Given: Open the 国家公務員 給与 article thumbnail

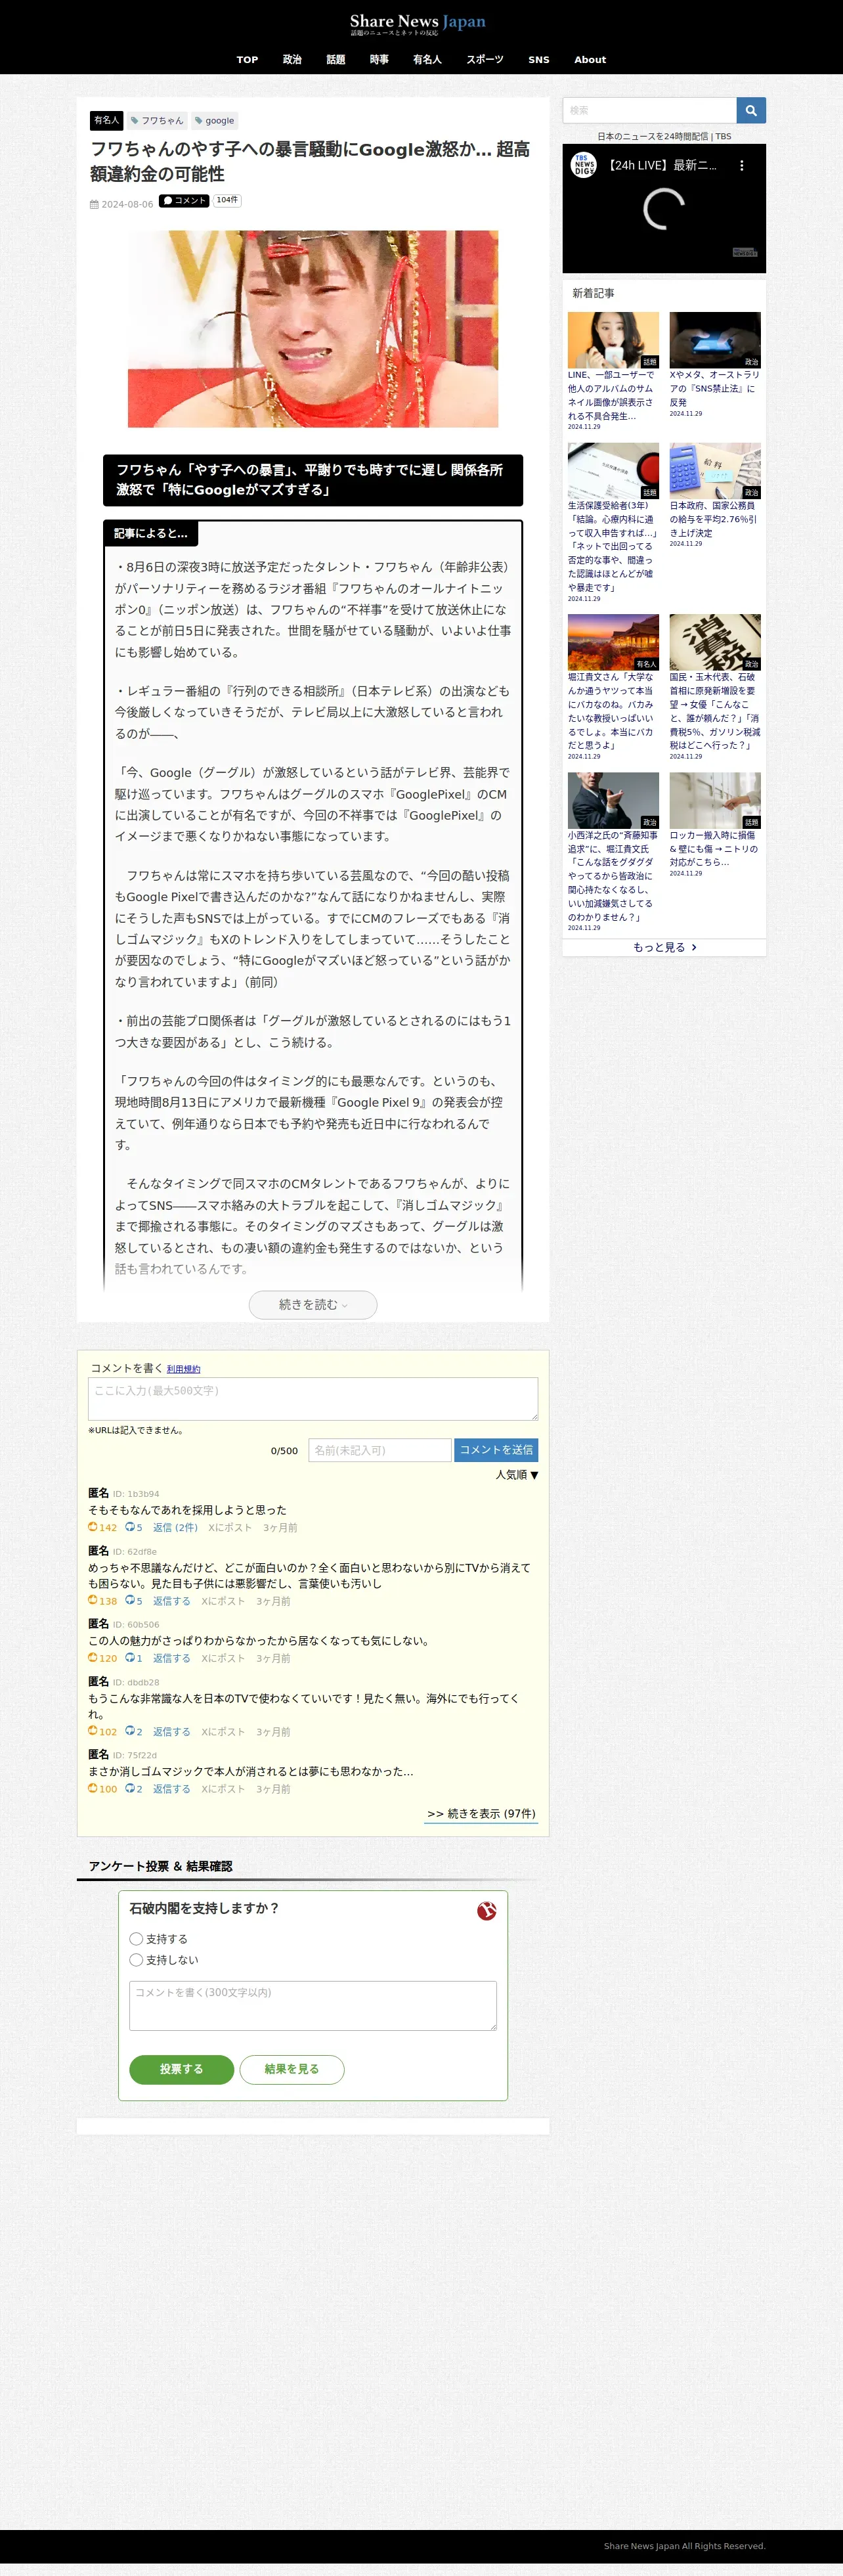Looking at the screenshot, I should coord(715,471).
